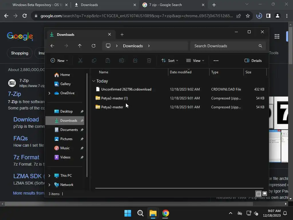This screenshot has height=220, width=293.
Task: Unpin Videos using its pin icon
Action: [x=82, y=157]
